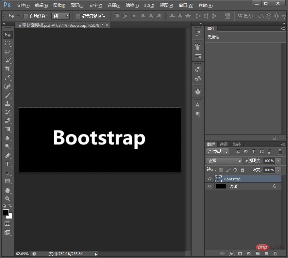
Task: Click the background color swatch
Action: pos(10,216)
